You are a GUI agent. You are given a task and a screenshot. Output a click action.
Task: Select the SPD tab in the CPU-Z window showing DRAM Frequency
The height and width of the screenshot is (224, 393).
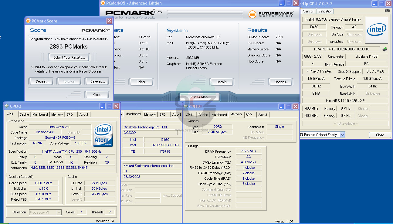249,115
